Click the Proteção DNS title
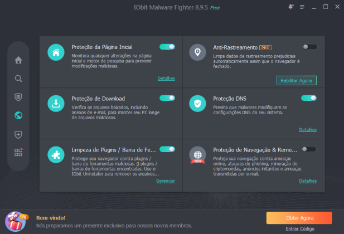 point(230,99)
